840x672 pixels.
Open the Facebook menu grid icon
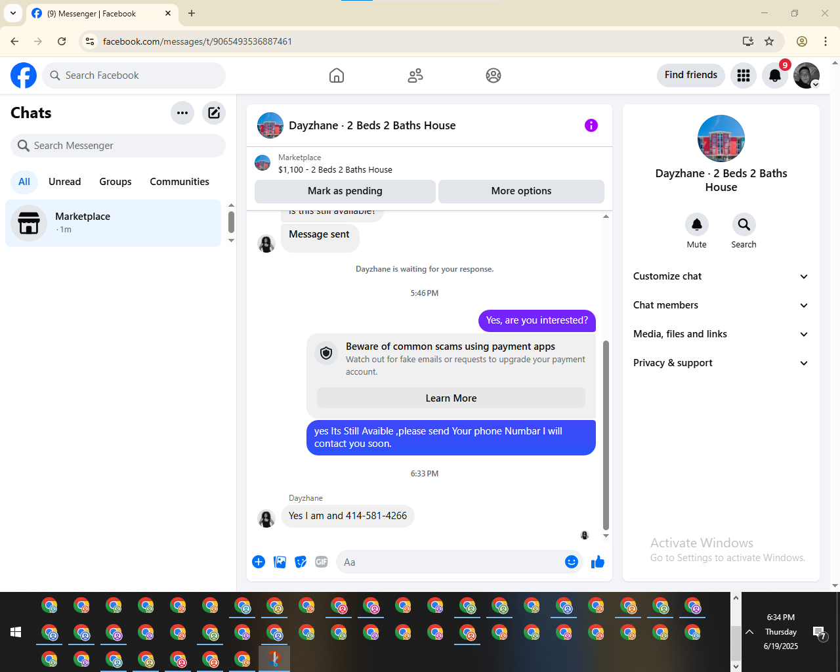[x=744, y=75]
